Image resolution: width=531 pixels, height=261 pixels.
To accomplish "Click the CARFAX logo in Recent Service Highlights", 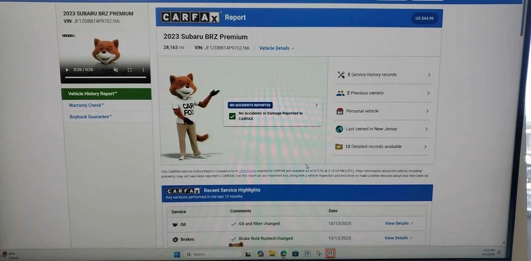I will pyautogui.click(x=183, y=191).
